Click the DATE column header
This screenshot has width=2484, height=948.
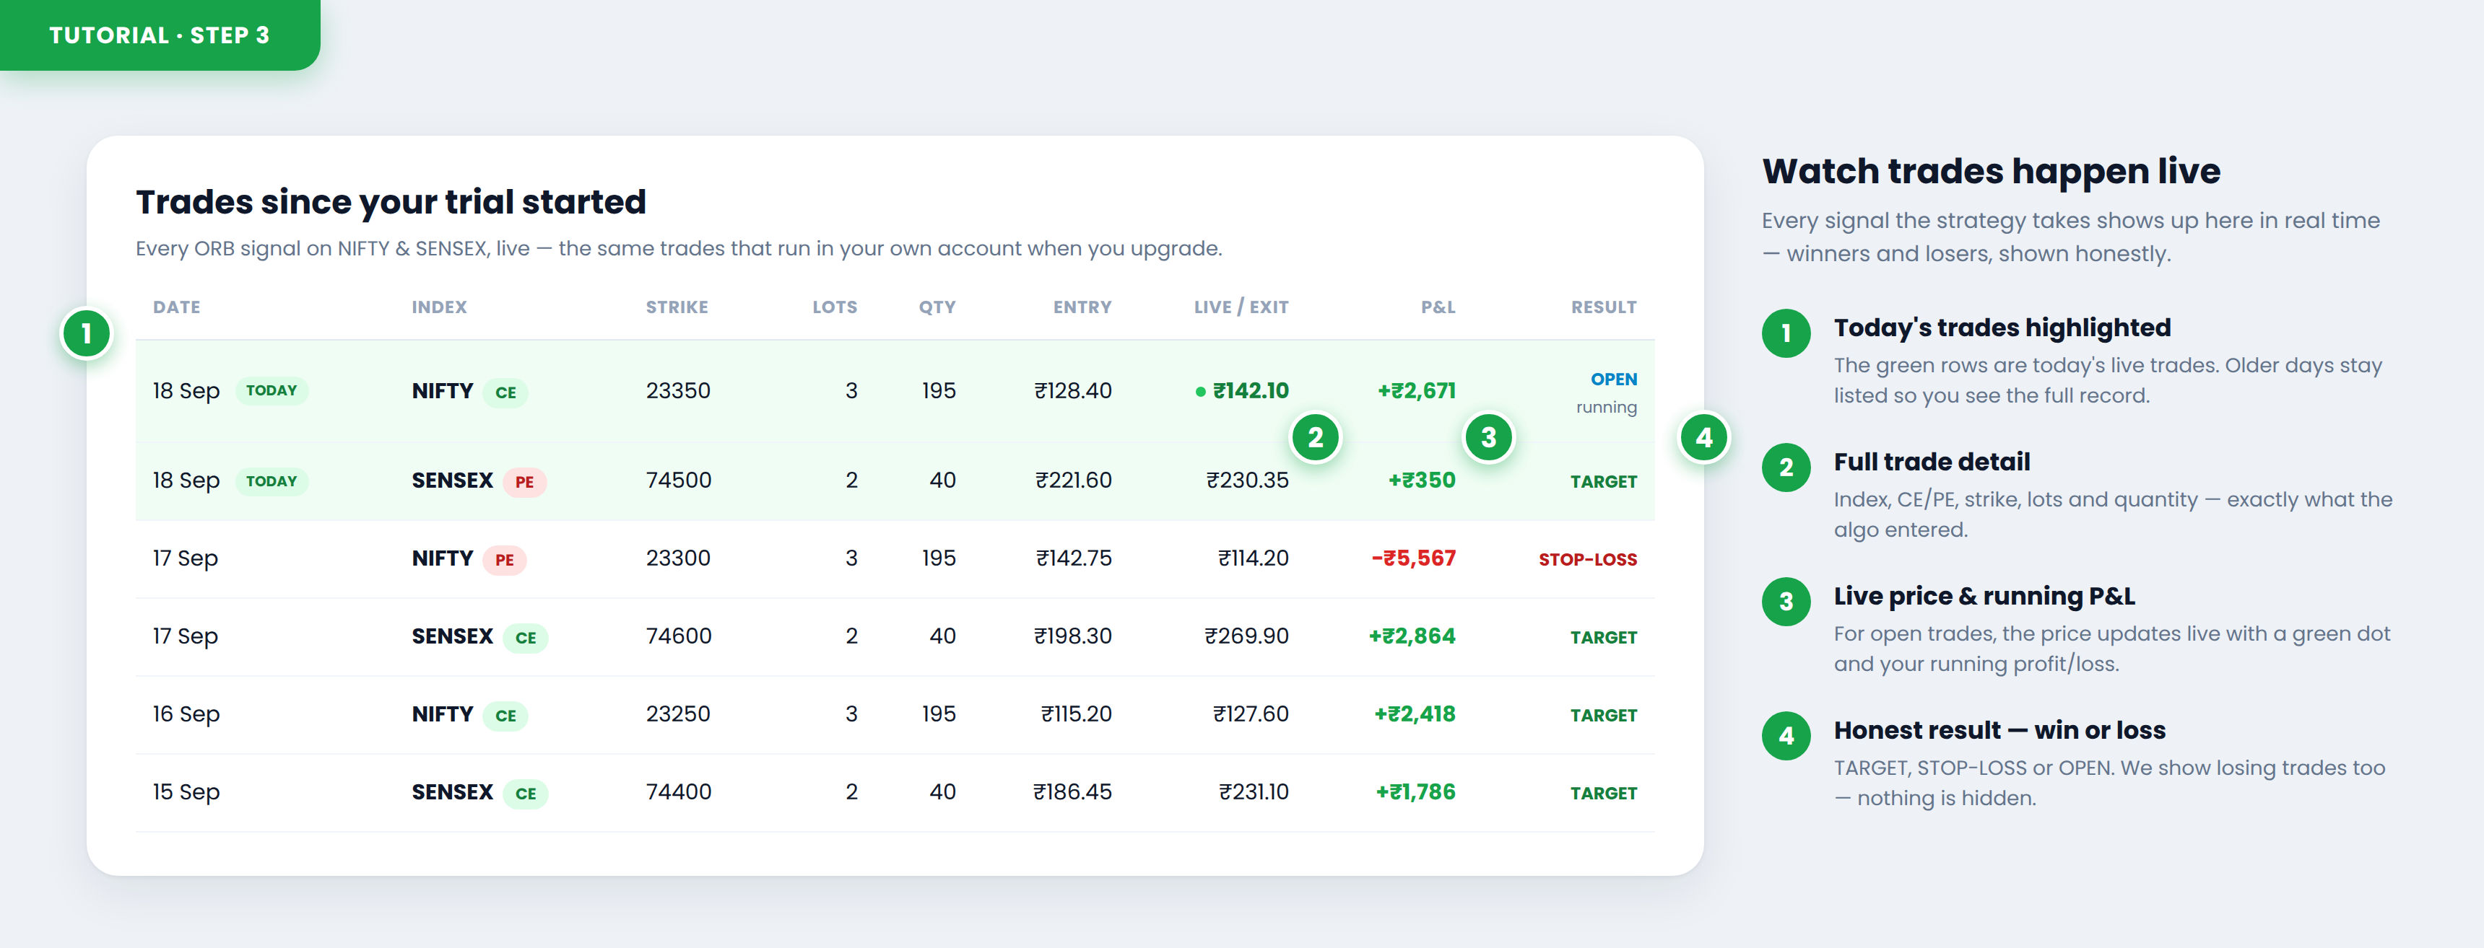(x=176, y=307)
